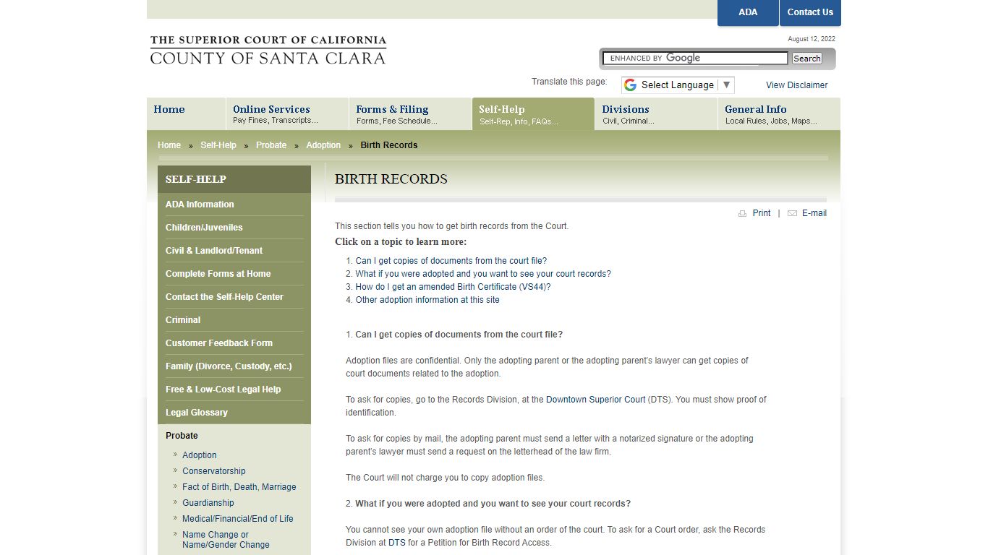Open the Self-Help menu

(x=533, y=113)
